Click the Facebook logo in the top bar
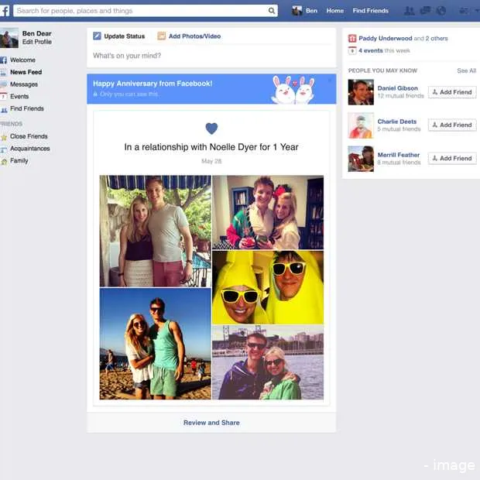480x480 pixels. (5, 11)
